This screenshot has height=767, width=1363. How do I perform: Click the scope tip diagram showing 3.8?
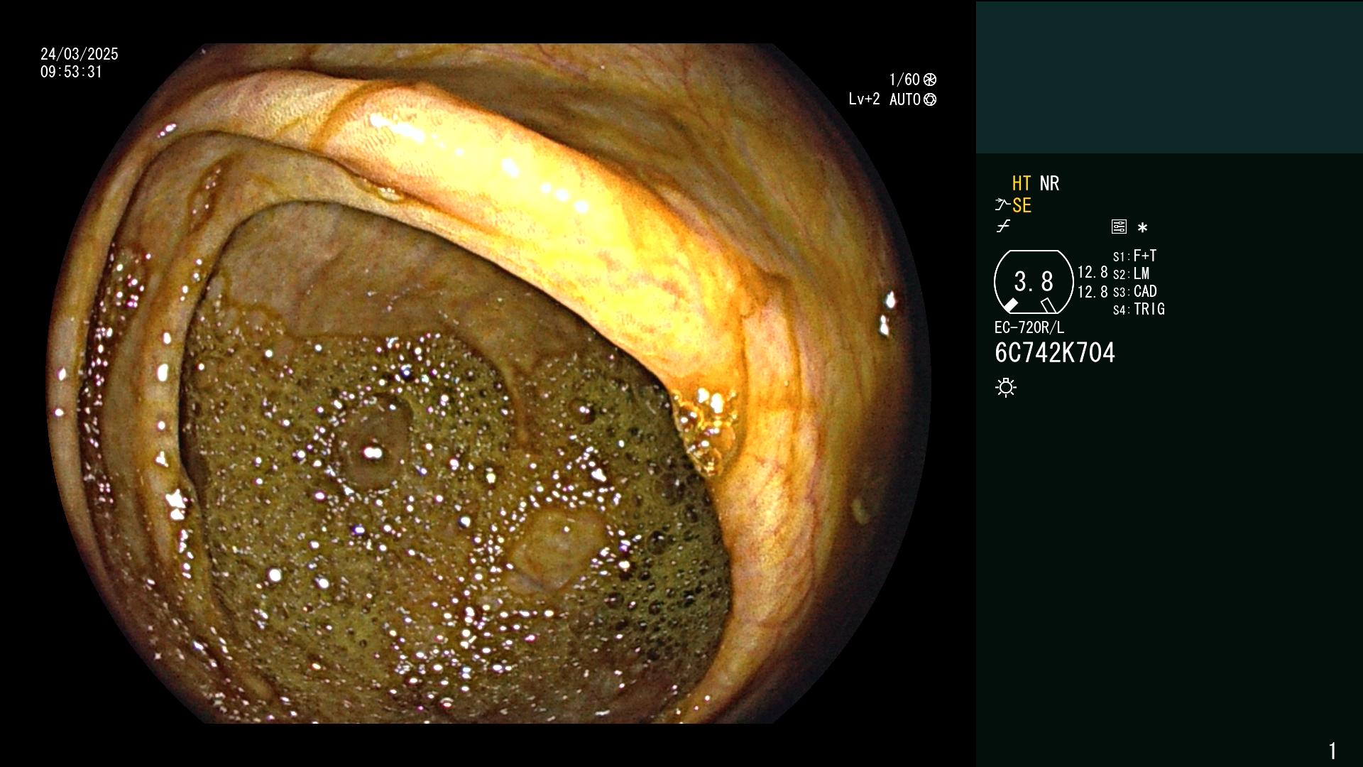tap(1034, 282)
